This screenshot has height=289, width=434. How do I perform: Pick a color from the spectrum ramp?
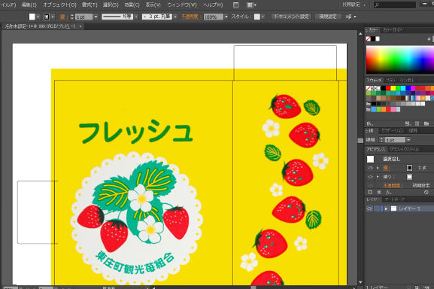(x=400, y=59)
